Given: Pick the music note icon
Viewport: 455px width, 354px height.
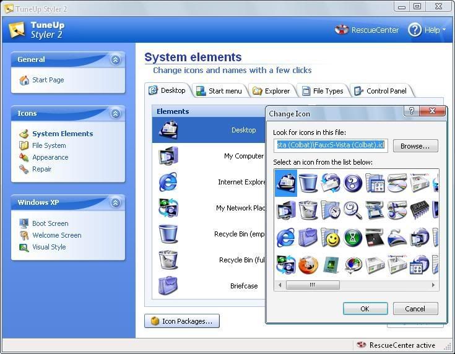Looking at the screenshot, I should click(x=397, y=210).
